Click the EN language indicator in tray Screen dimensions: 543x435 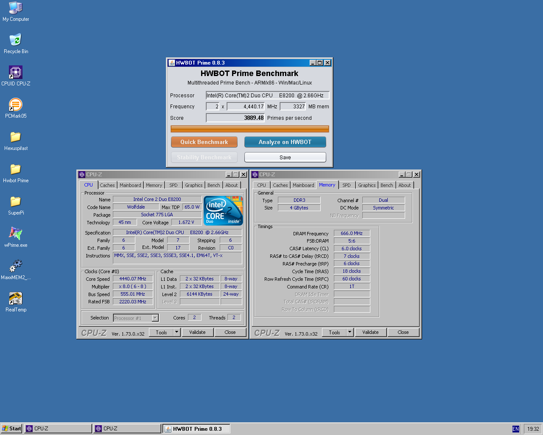pyautogui.click(x=515, y=429)
